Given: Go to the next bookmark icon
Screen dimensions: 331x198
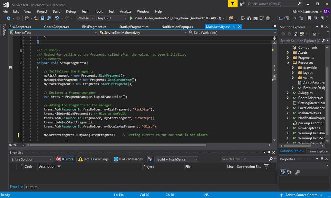Looking at the screenshot, I should click(322, 18).
